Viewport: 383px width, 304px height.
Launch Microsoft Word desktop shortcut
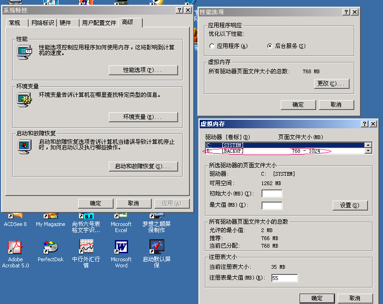click(x=121, y=254)
